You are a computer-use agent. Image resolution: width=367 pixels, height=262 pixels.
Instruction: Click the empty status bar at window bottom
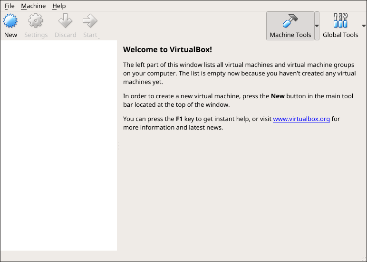coord(183,256)
